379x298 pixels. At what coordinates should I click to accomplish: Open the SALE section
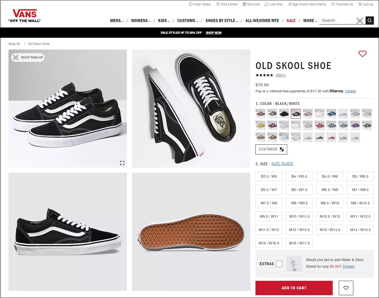(291, 21)
